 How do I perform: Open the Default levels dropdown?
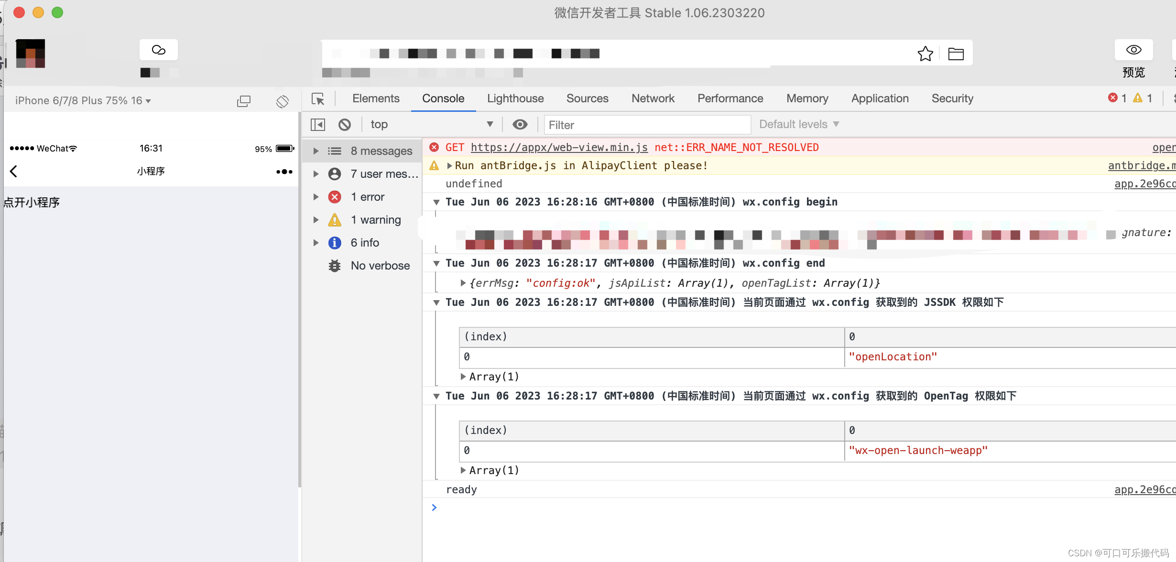[x=798, y=124]
